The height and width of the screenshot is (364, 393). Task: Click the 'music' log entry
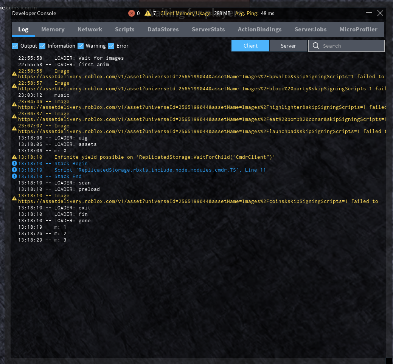43,95
